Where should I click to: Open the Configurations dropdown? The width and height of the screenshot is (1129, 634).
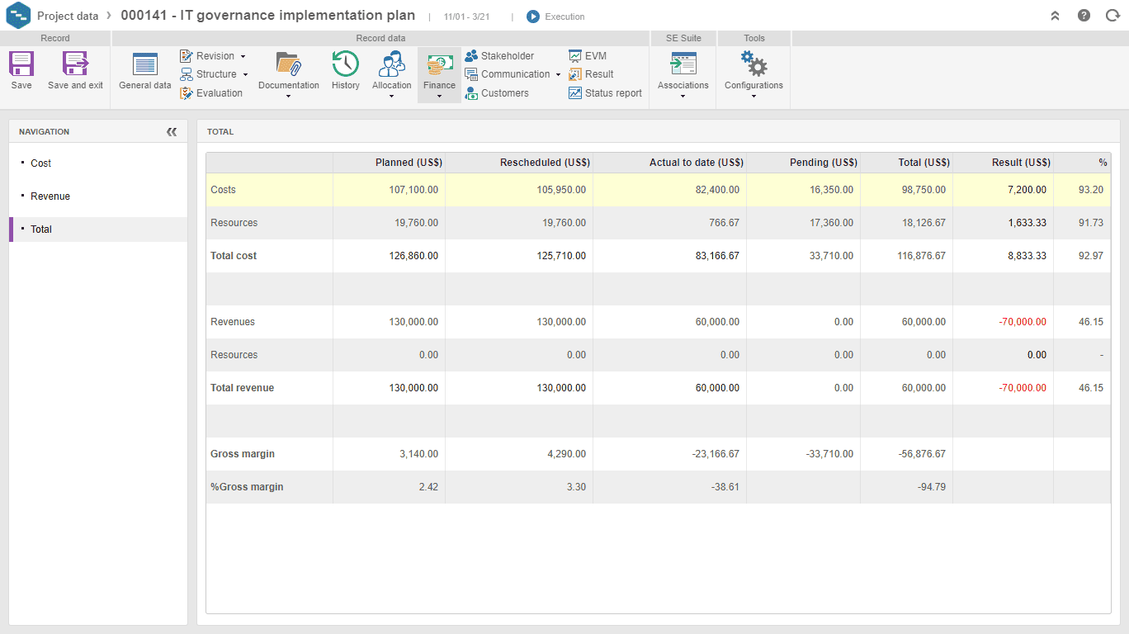[x=753, y=97]
